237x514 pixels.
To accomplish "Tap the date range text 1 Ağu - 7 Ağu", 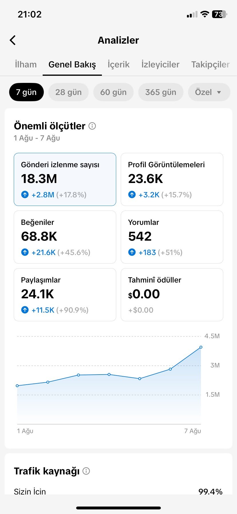I will tap(37, 138).
